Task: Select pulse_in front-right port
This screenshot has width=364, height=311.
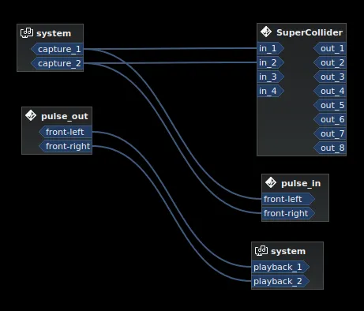Action: point(288,213)
